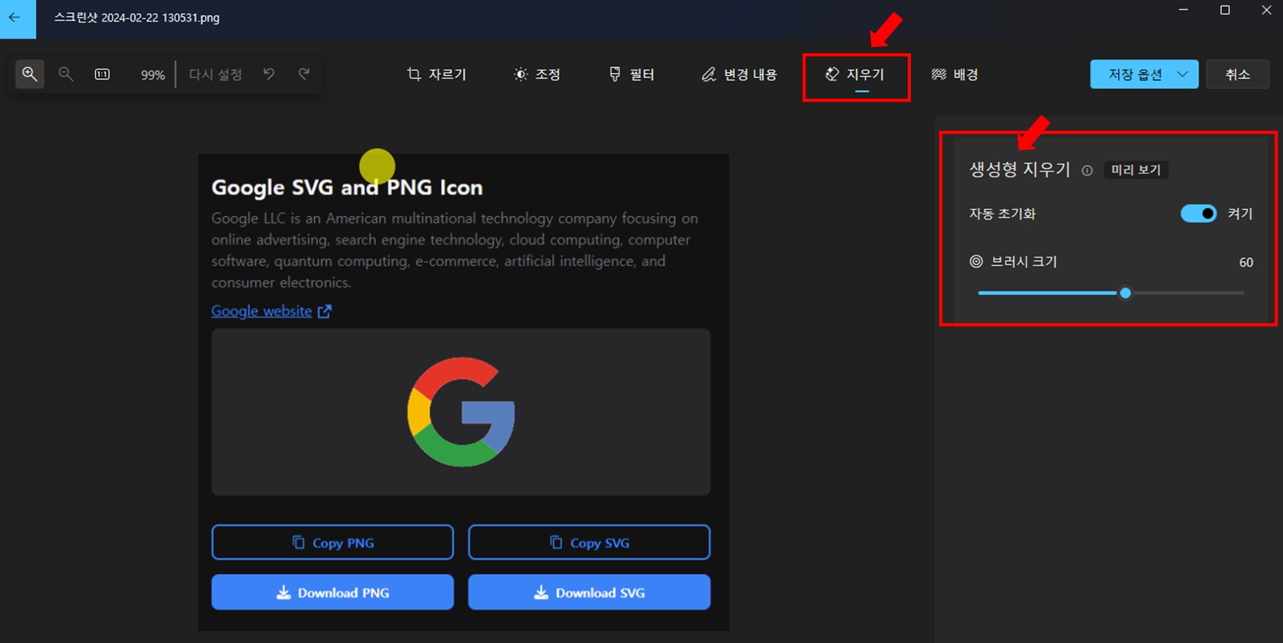1283x643 pixels.
Task: Toggle the 자동 초기화 switch off
Action: (x=1198, y=213)
